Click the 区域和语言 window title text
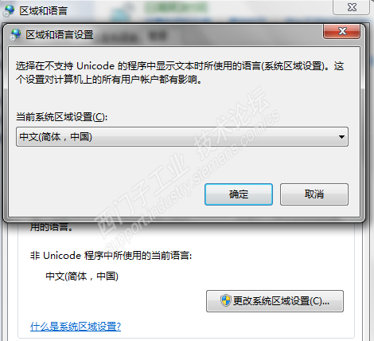The height and width of the screenshot is (341, 374). (43, 10)
